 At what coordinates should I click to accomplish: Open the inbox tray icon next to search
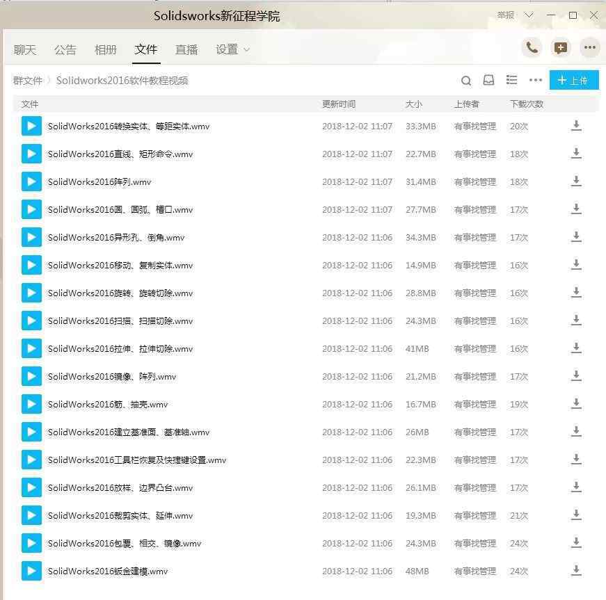pyautogui.click(x=489, y=80)
